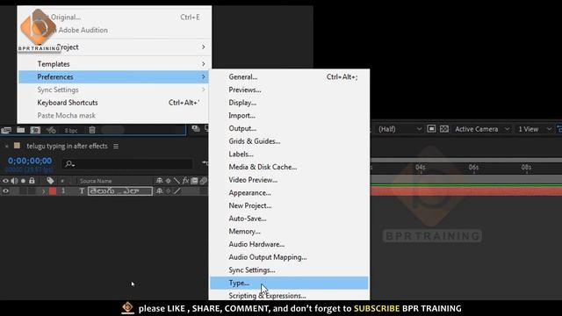Click the trash Delete icon in Project panel

click(x=92, y=130)
